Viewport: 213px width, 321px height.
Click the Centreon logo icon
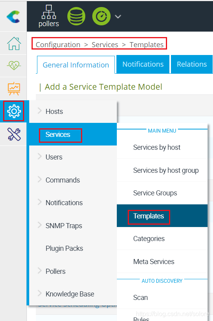tap(13, 16)
